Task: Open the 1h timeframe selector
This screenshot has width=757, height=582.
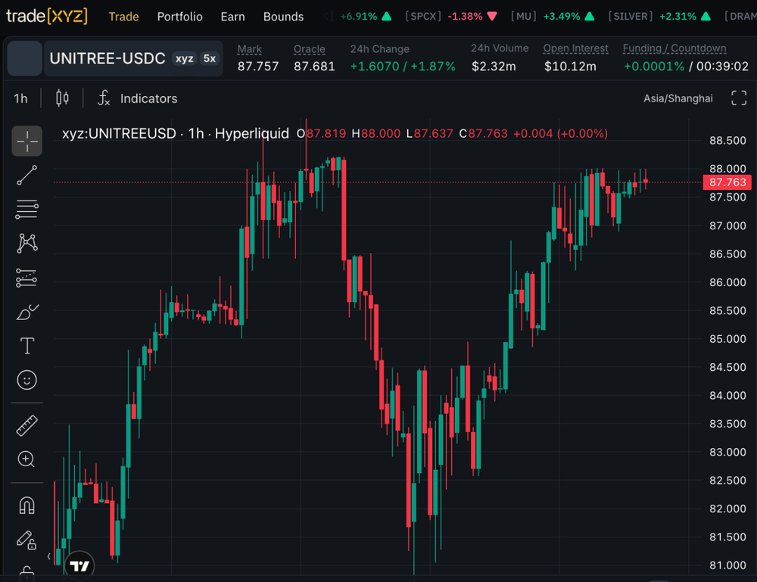Action: click(20, 98)
